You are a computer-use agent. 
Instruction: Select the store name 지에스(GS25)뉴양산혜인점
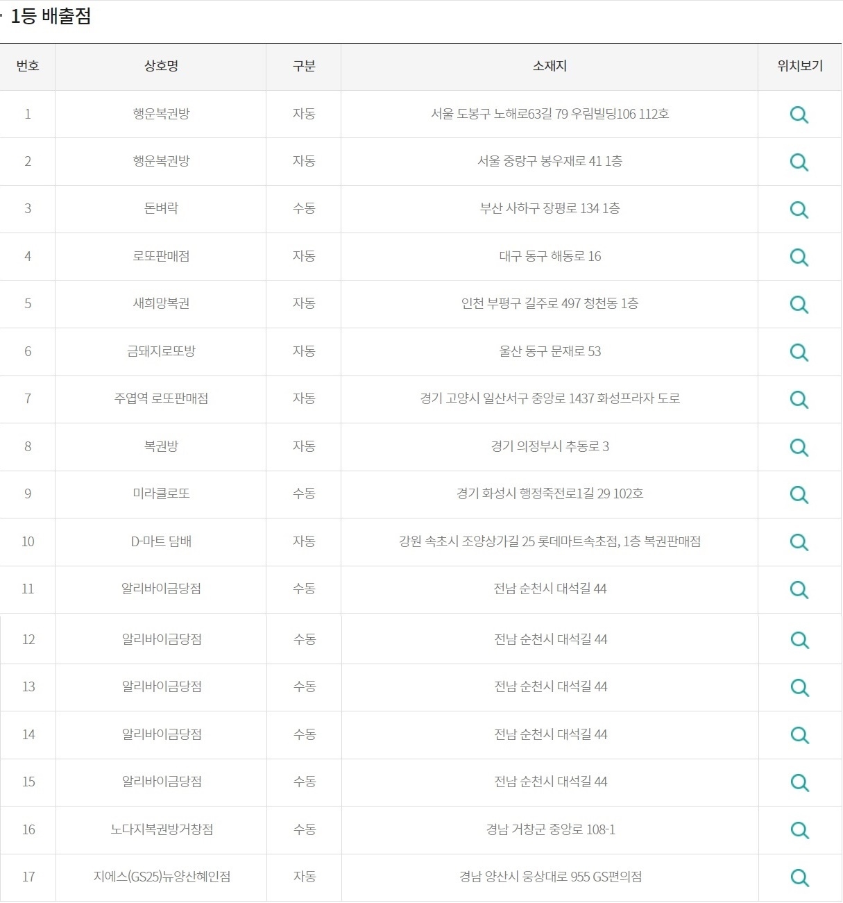click(162, 877)
